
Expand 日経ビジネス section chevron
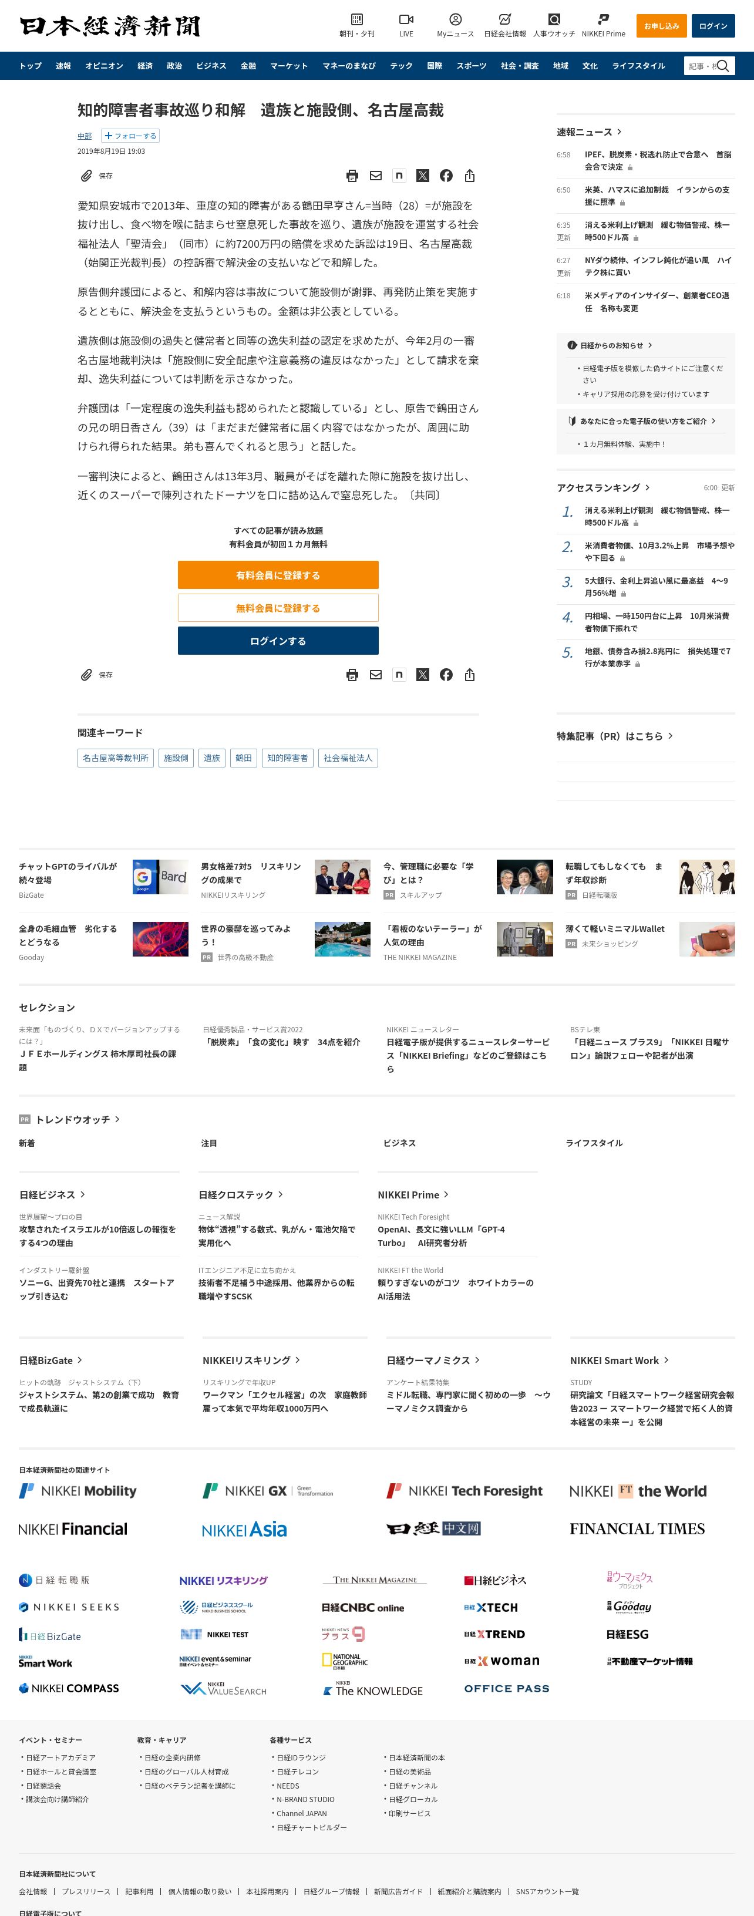pyautogui.click(x=83, y=1194)
